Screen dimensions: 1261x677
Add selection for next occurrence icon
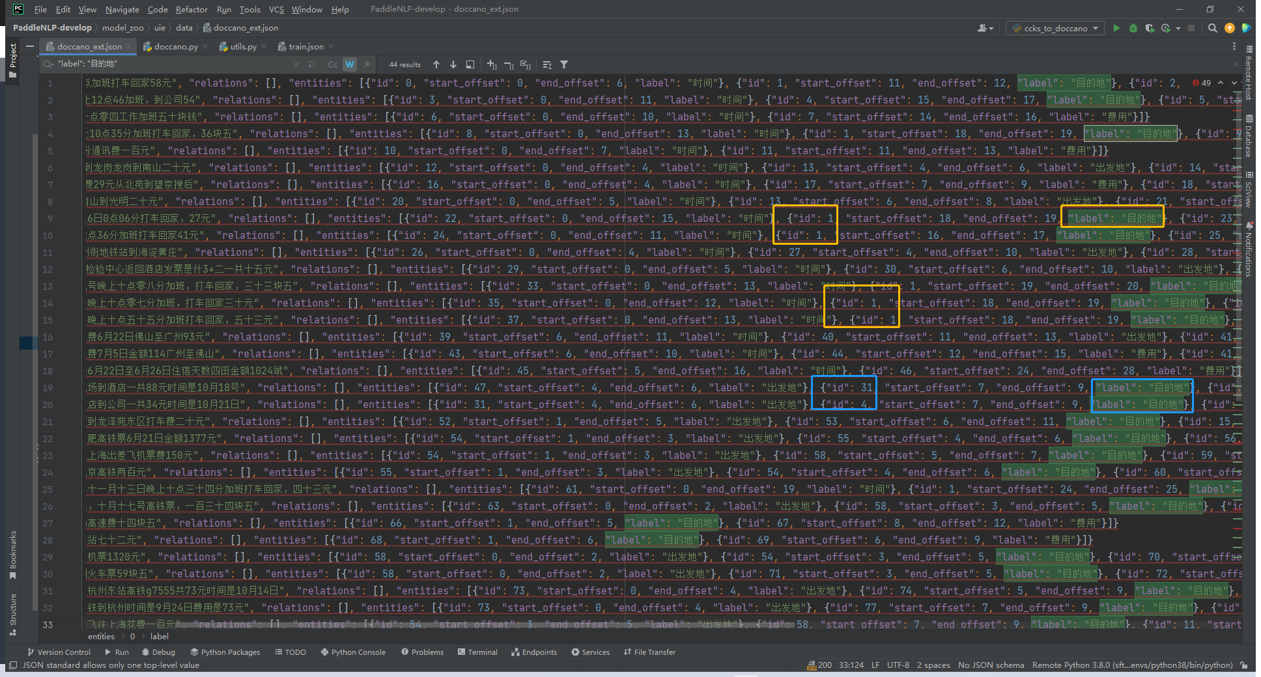pos(492,64)
